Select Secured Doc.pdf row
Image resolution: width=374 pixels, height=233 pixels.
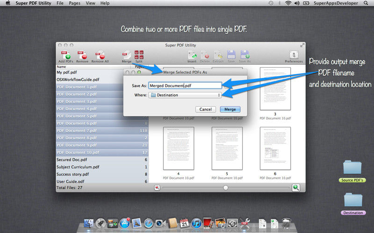pos(102,160)
